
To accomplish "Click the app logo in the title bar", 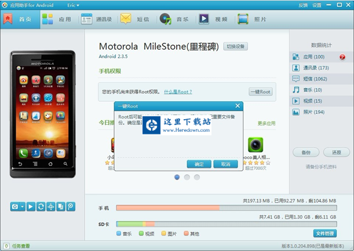I will tap(5, 5).
